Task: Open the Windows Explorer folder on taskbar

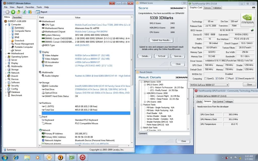Action: [x=27, y=157]
